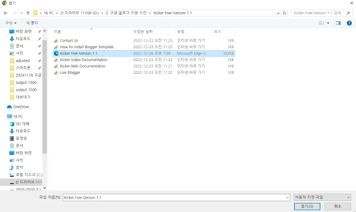
Task: Expand the filename history dropdown
Action: 287,198
